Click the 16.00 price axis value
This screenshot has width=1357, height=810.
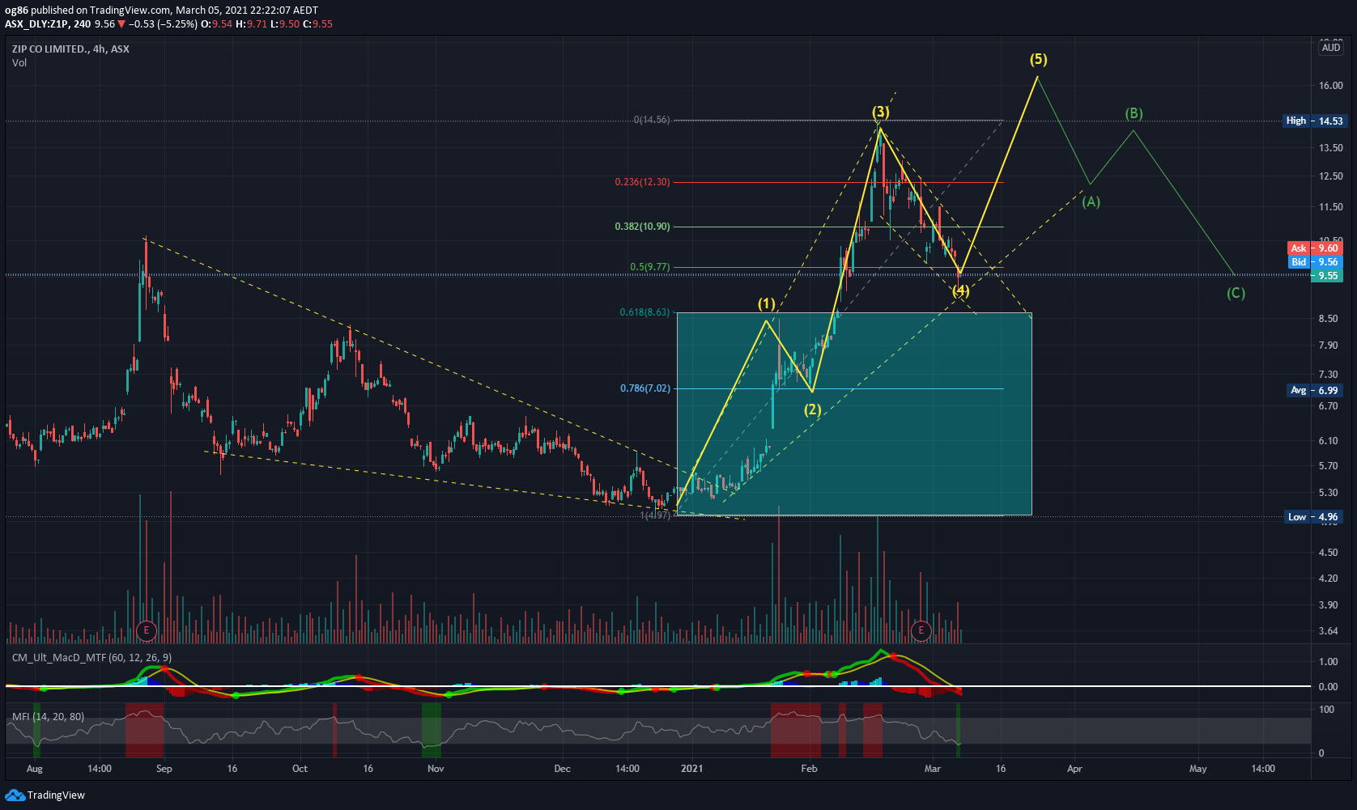point(1331,86)
